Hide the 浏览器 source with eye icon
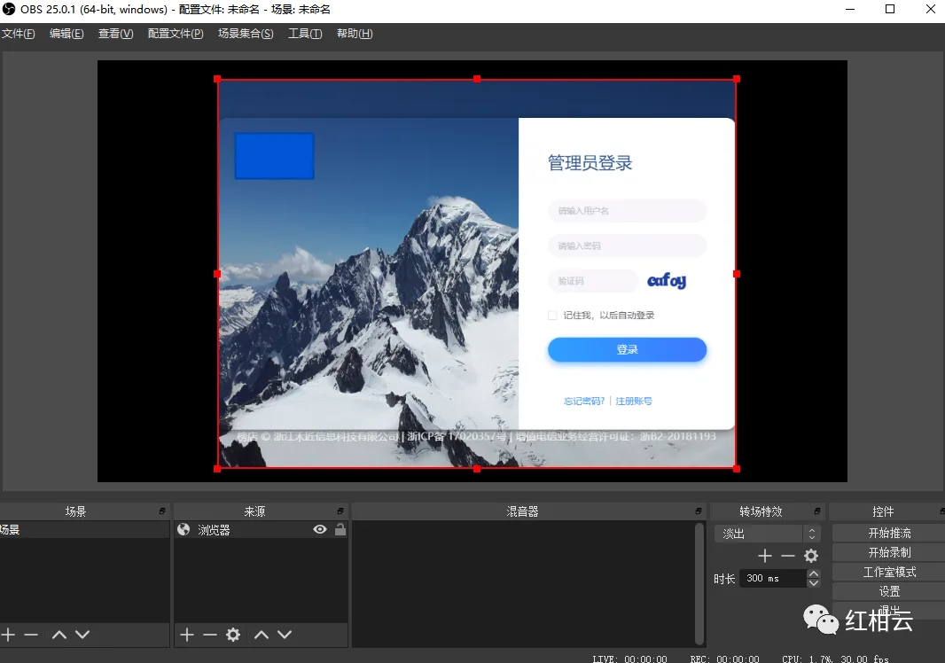 click(x=320, y=529)
